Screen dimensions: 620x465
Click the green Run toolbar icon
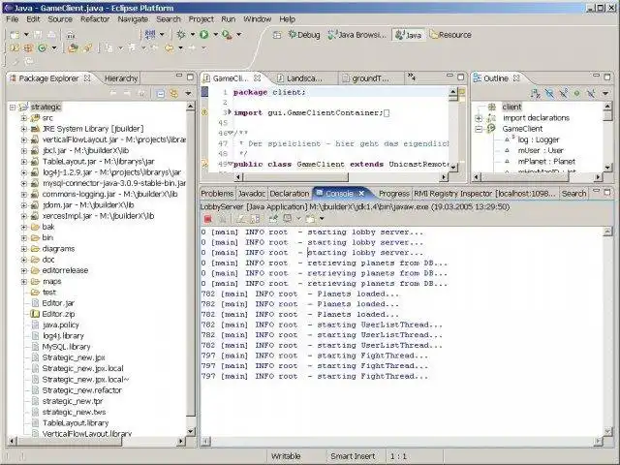[x=204, y=34]
